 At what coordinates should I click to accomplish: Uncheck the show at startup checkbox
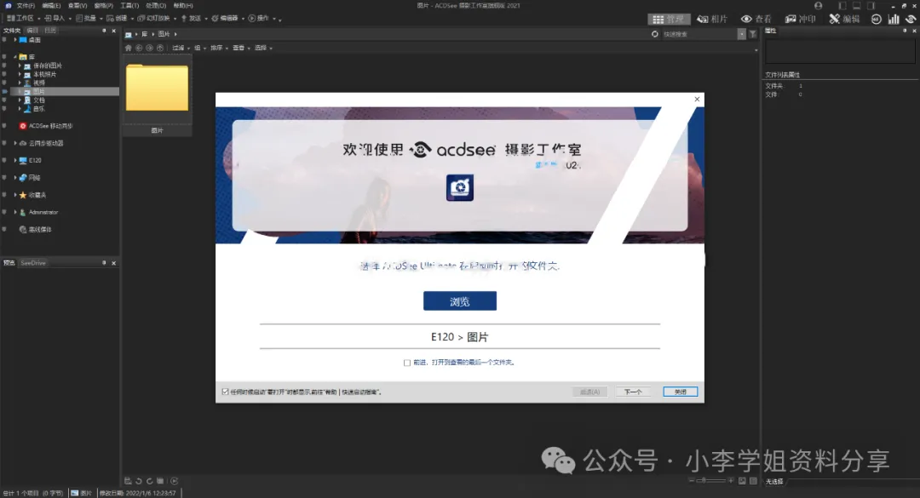[x=225, y=392]
